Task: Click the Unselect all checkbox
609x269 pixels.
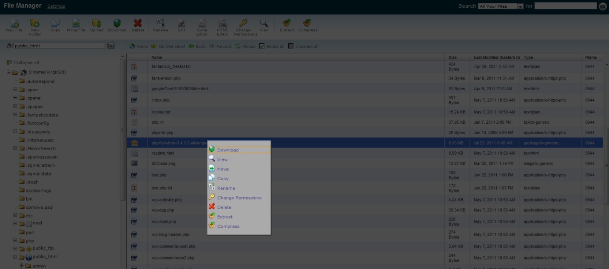Action: [x=291, y=46]
